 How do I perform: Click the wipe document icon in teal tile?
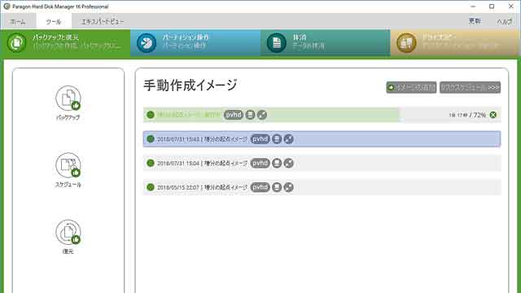[x=277, y=43]
